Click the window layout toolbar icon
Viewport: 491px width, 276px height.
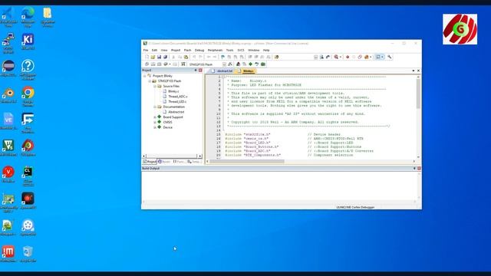(378, 57)
